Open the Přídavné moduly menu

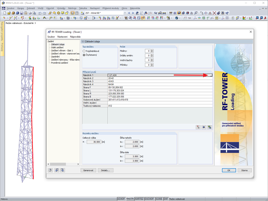click(111, 8)
